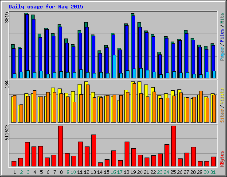Click the red KBytes bar for day 8
Image resolution: width=227 pixels, height=177 pixels.
(x=61, y=146)
